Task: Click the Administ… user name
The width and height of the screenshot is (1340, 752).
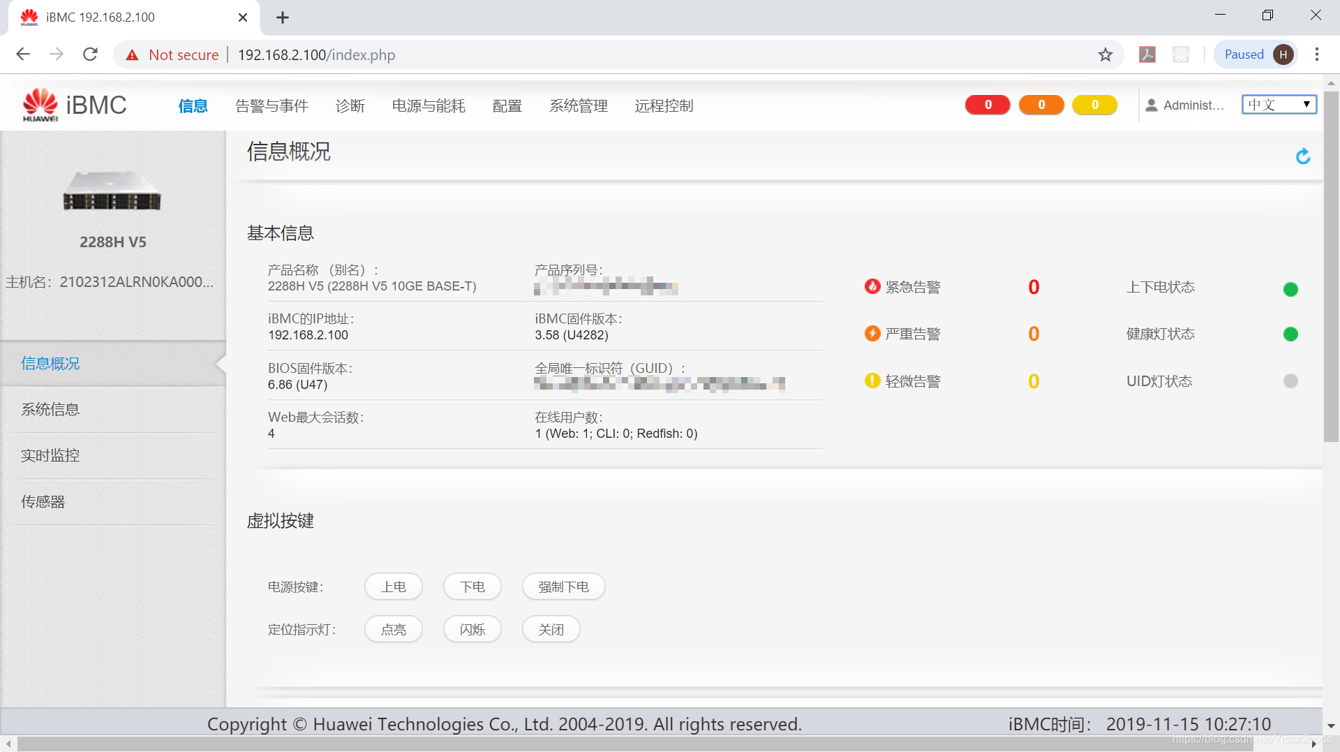Action: tap(1194, 105)
